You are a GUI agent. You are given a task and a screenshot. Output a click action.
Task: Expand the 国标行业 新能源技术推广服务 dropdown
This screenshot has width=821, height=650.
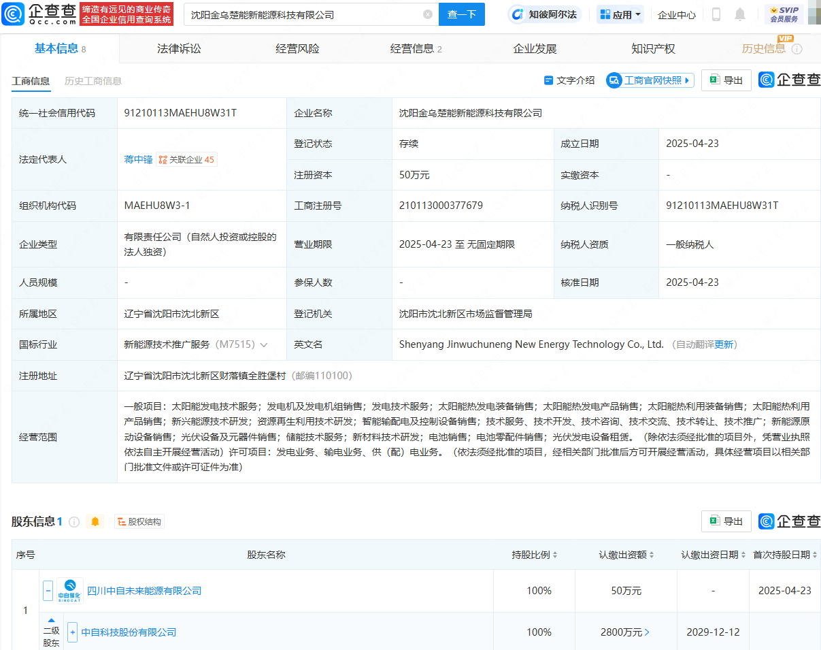(x=264, y=345)
